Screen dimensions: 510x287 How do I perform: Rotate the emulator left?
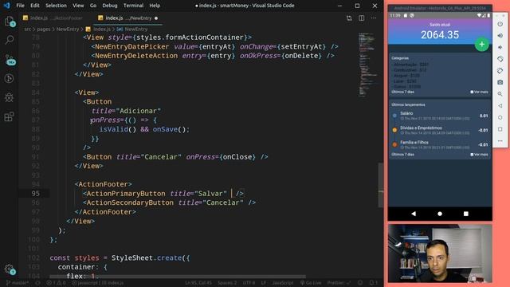[500, 59]
